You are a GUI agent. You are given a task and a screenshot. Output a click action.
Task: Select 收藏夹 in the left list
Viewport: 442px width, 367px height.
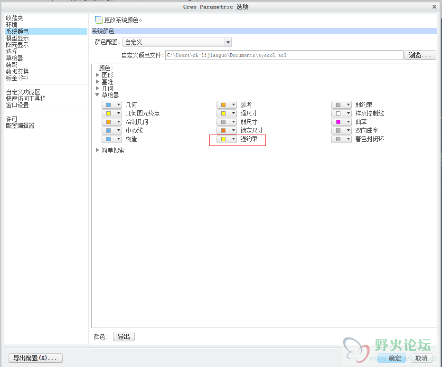pyautogui.click(x=15, y=19)
